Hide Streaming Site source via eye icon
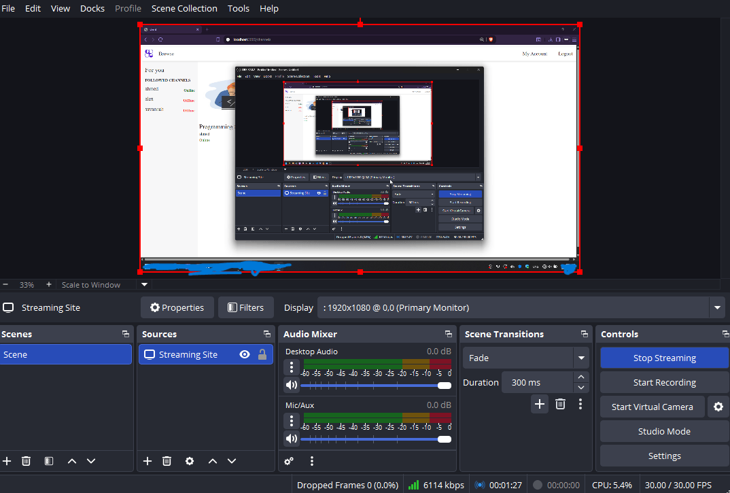The height and width of the screenshot is (493, 730). 245,354
